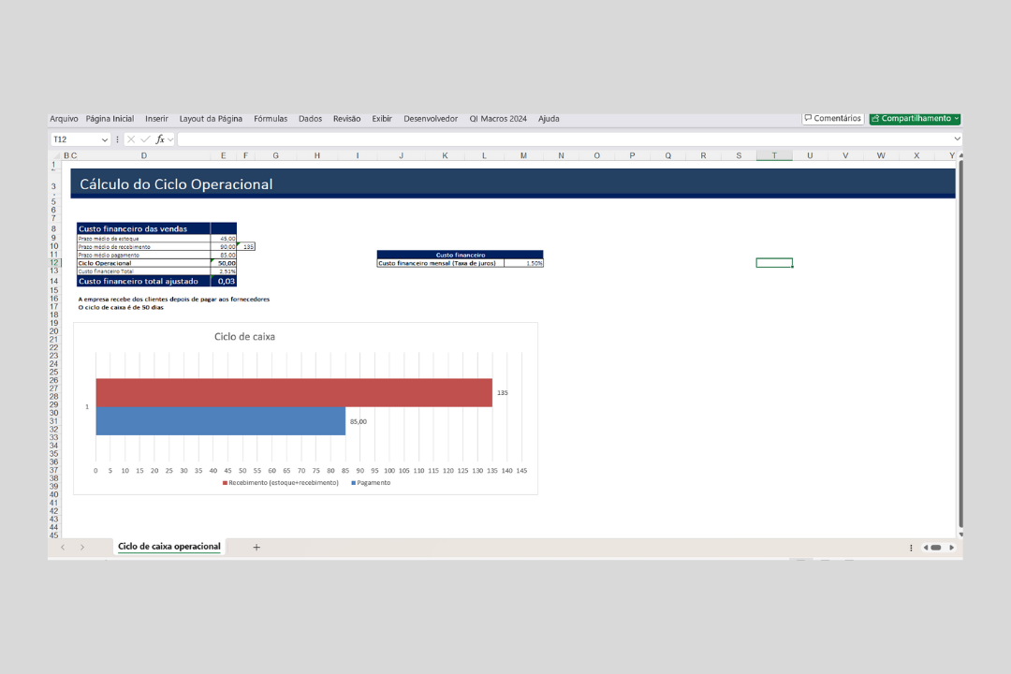
Task: Click the Enter checkmark in formula bar
Action: point(145,139)
